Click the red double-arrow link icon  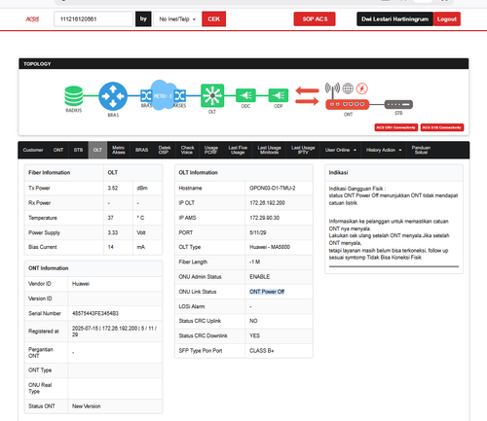point(307,96)
